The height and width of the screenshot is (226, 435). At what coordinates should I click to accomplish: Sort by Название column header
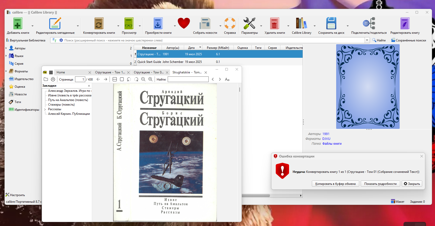[x=149, y=48]
